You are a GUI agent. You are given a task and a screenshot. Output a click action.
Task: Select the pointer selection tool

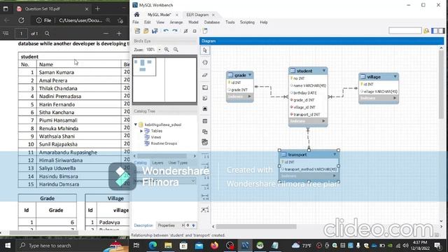pos(205,50)
